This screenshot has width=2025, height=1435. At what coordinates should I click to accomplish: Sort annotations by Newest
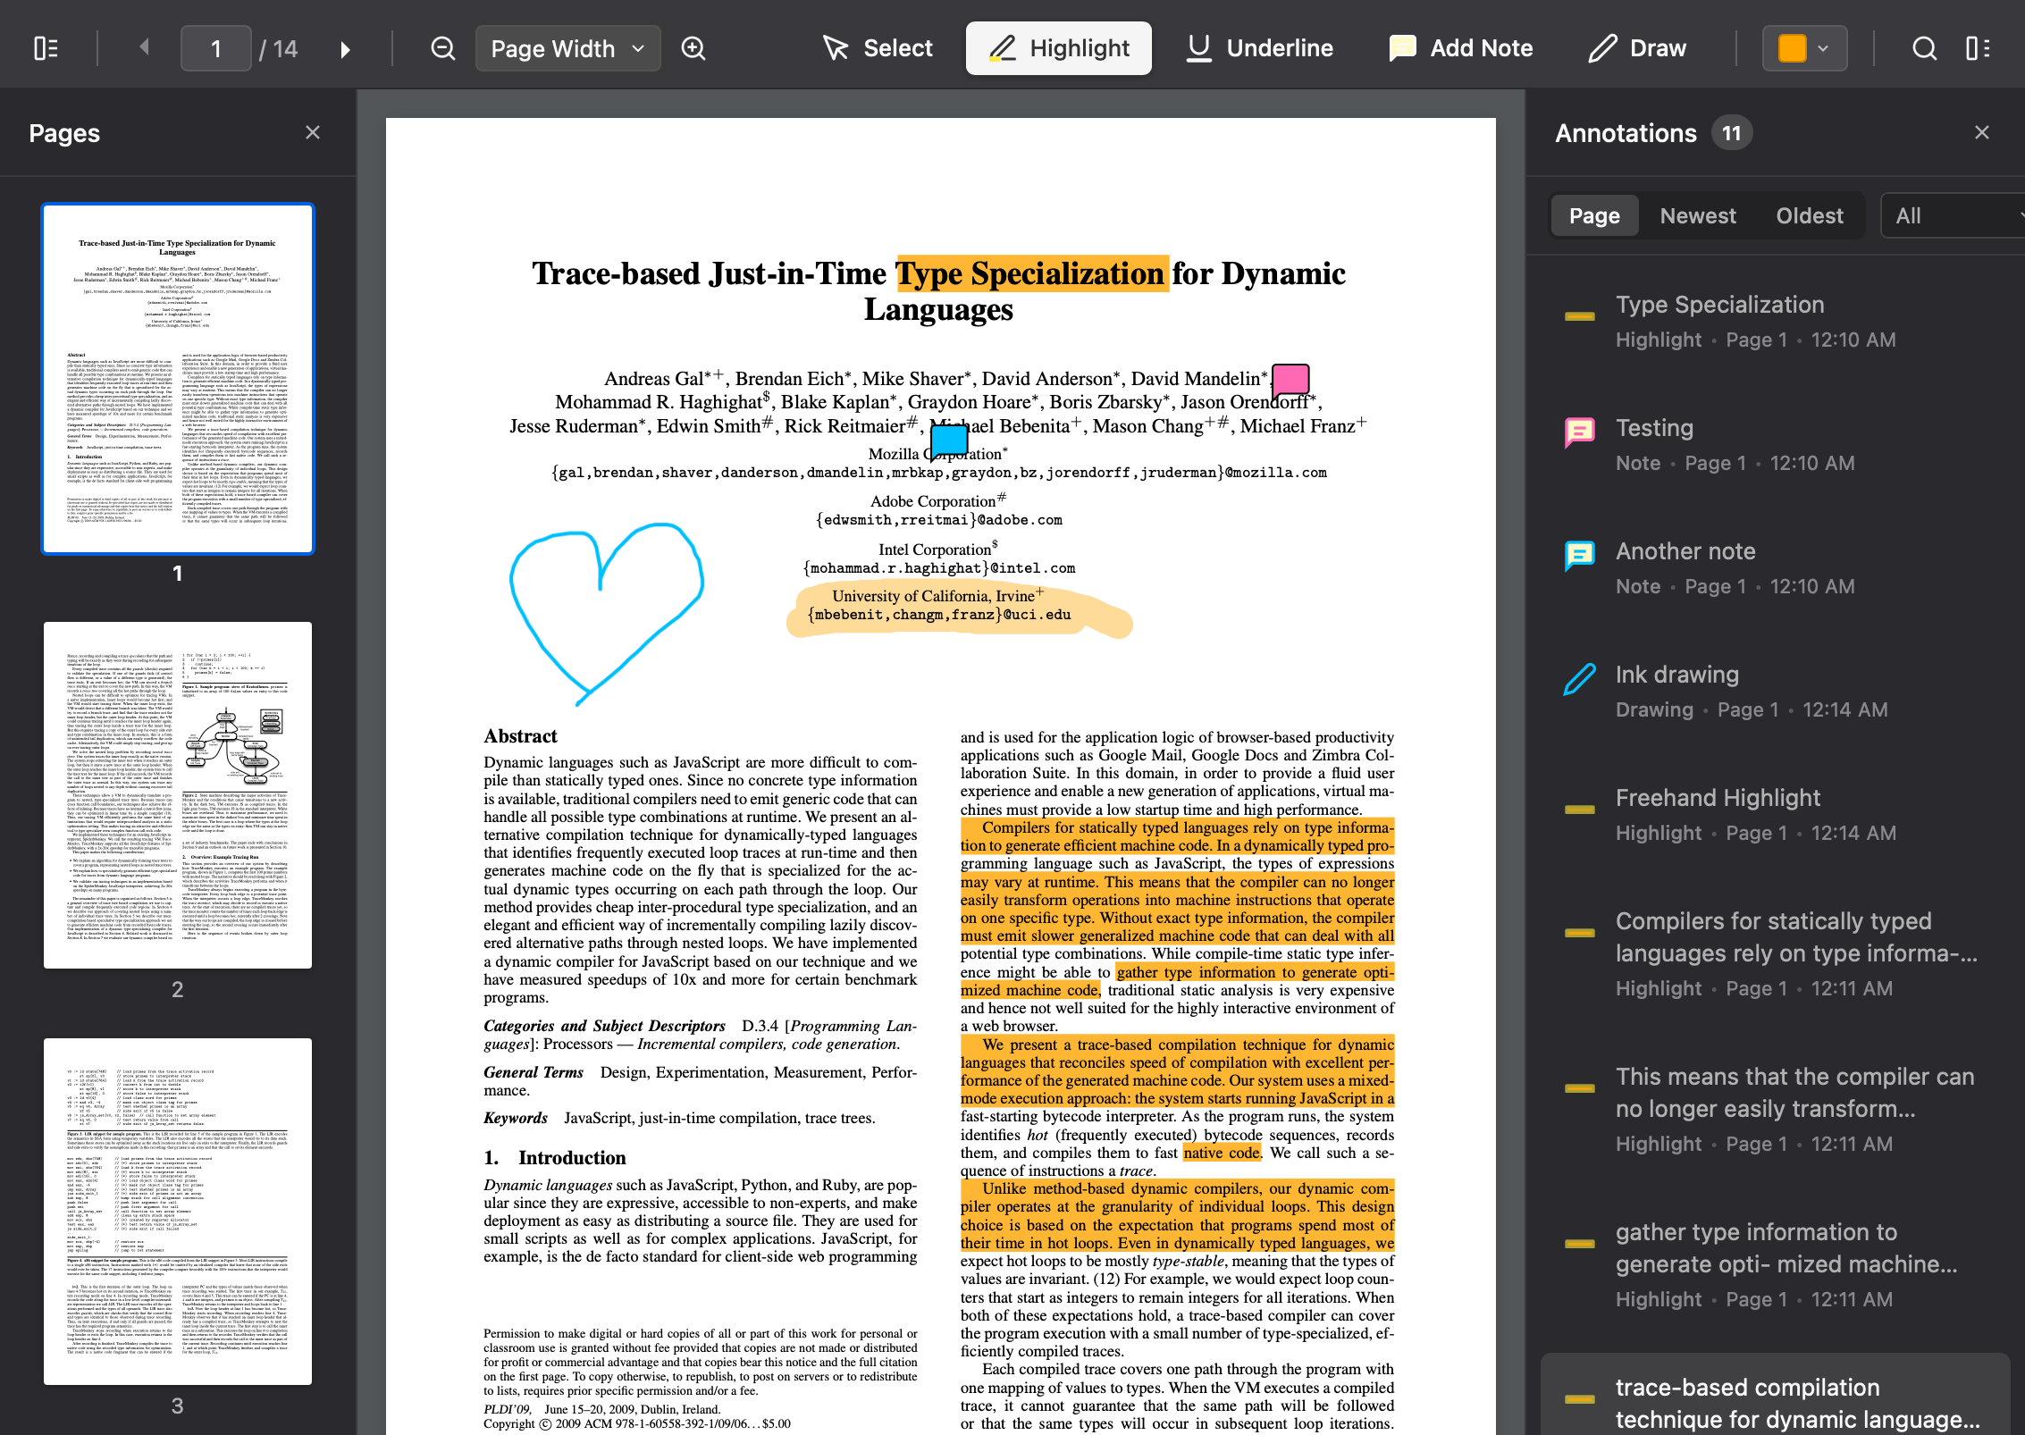(1697, 215)
